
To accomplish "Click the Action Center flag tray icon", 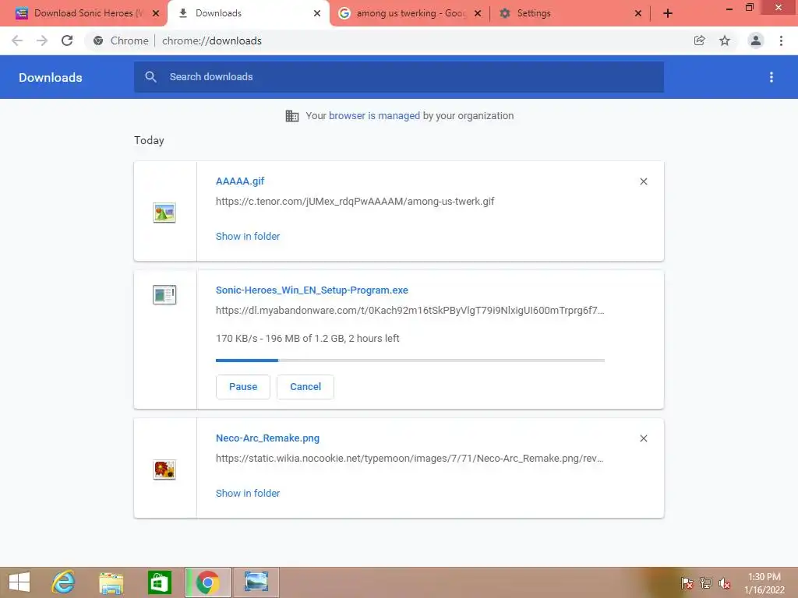I will (x=687, y=582).
